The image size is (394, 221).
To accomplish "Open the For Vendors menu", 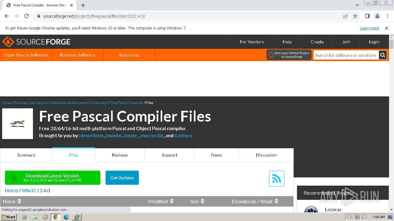I will 252,42.
